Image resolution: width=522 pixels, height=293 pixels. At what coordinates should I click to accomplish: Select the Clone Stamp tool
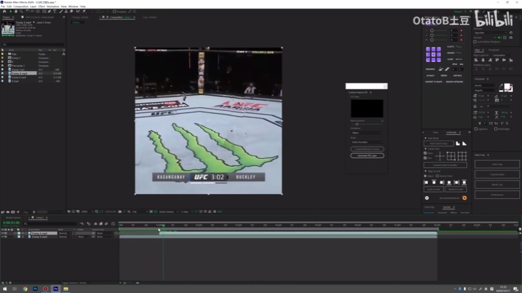click(66, 11)
